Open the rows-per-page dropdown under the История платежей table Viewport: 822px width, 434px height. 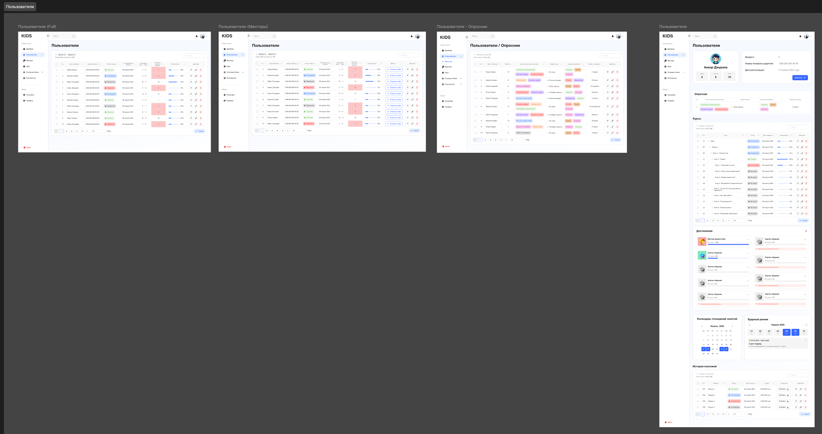click(x=739, y=414)
